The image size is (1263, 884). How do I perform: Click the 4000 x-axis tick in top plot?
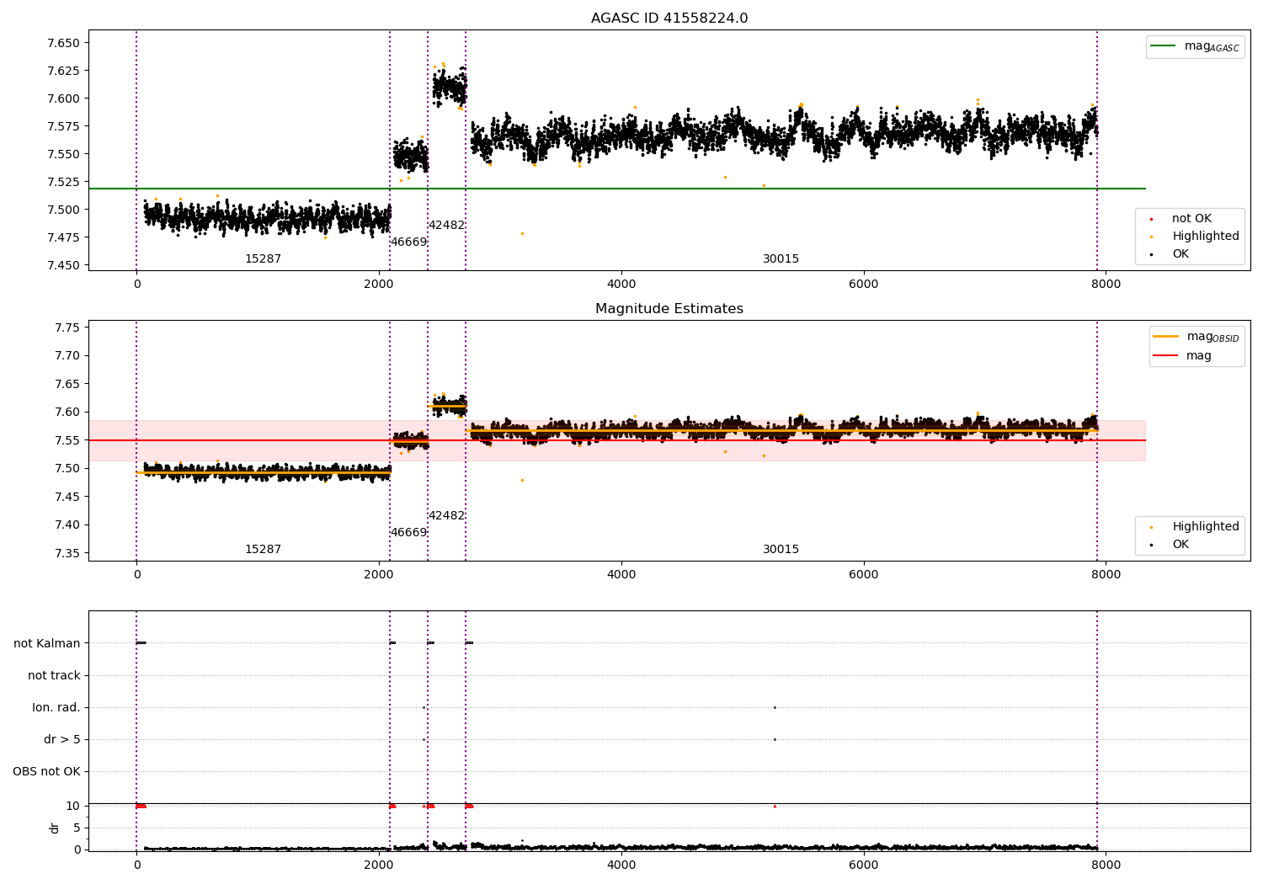point(621,284)
